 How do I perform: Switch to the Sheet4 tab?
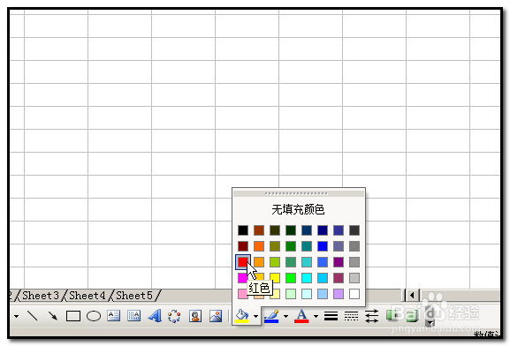pyautogui.click(x=88, y=296)
